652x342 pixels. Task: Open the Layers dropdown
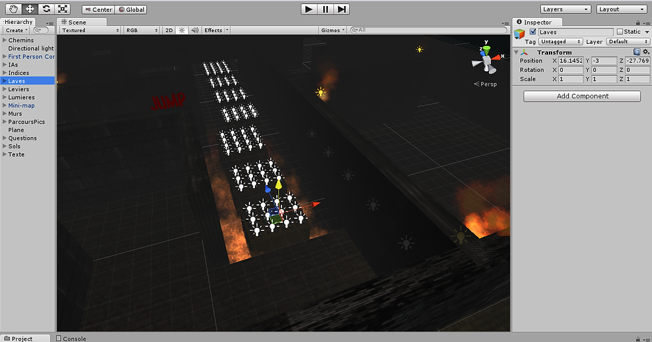566,9
